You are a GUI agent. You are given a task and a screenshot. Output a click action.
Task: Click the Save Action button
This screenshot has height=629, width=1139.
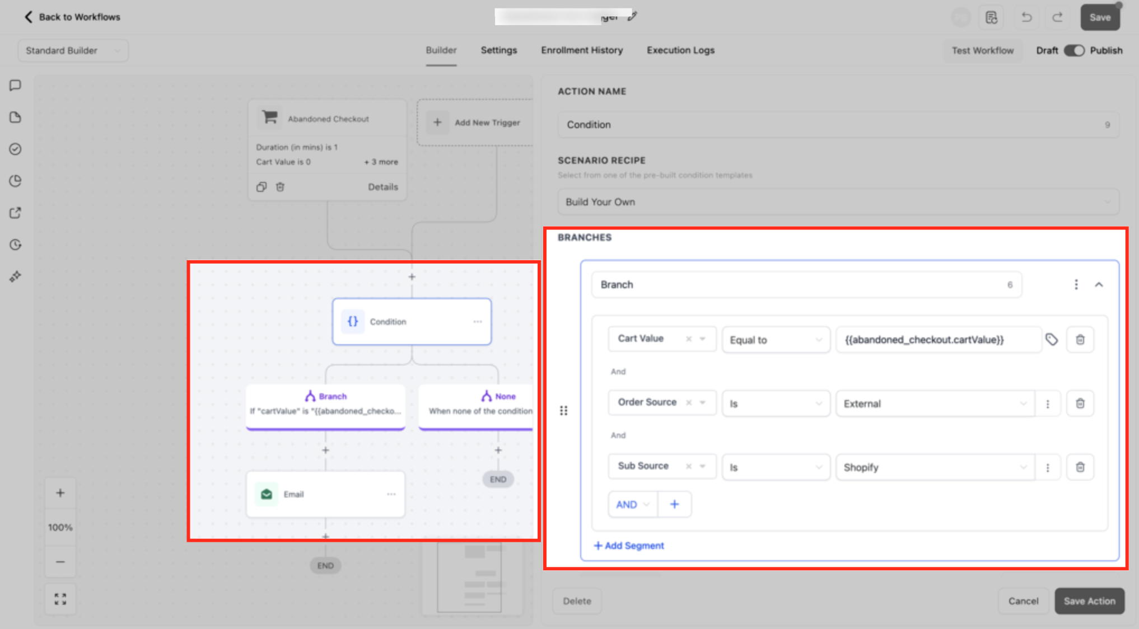pos(1089,601)
